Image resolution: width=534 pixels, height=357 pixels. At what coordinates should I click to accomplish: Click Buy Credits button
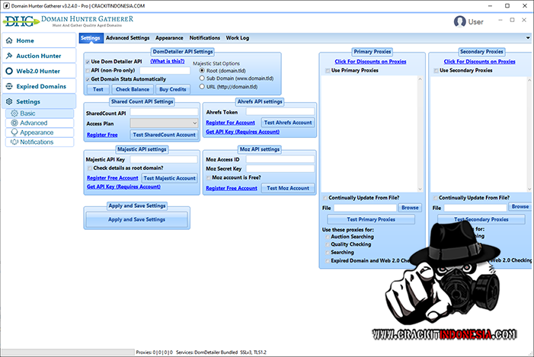coord(173,89)
